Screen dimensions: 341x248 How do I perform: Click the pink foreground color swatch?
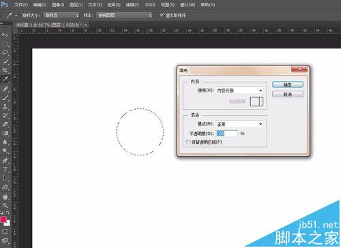[3, 219]
